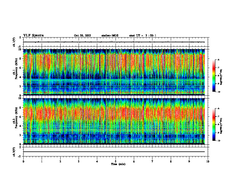This screenshot has width=234, height=181.
Task: Click "-10" on the ch.1 color bar
Action: coord(218,92)
